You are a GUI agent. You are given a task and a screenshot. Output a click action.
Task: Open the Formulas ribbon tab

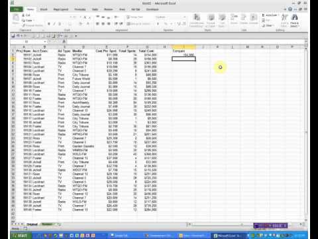(80, 9)
